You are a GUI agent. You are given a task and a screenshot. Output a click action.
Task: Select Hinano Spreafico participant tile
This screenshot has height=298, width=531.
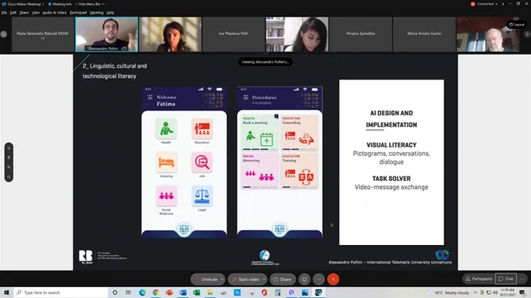361,34
